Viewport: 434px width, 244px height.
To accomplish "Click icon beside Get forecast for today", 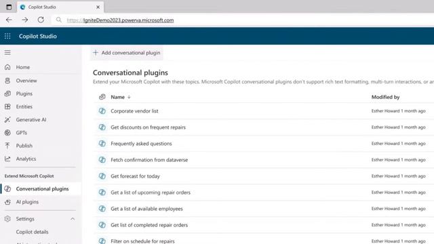I will click(102, 176).
